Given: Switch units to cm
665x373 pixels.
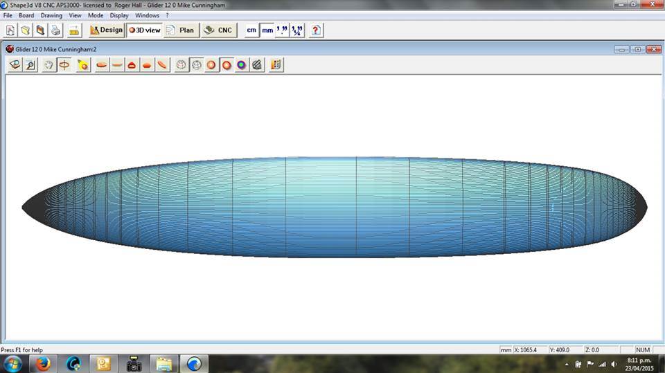Looking at the screenshot, I should (x=251, y=30).
